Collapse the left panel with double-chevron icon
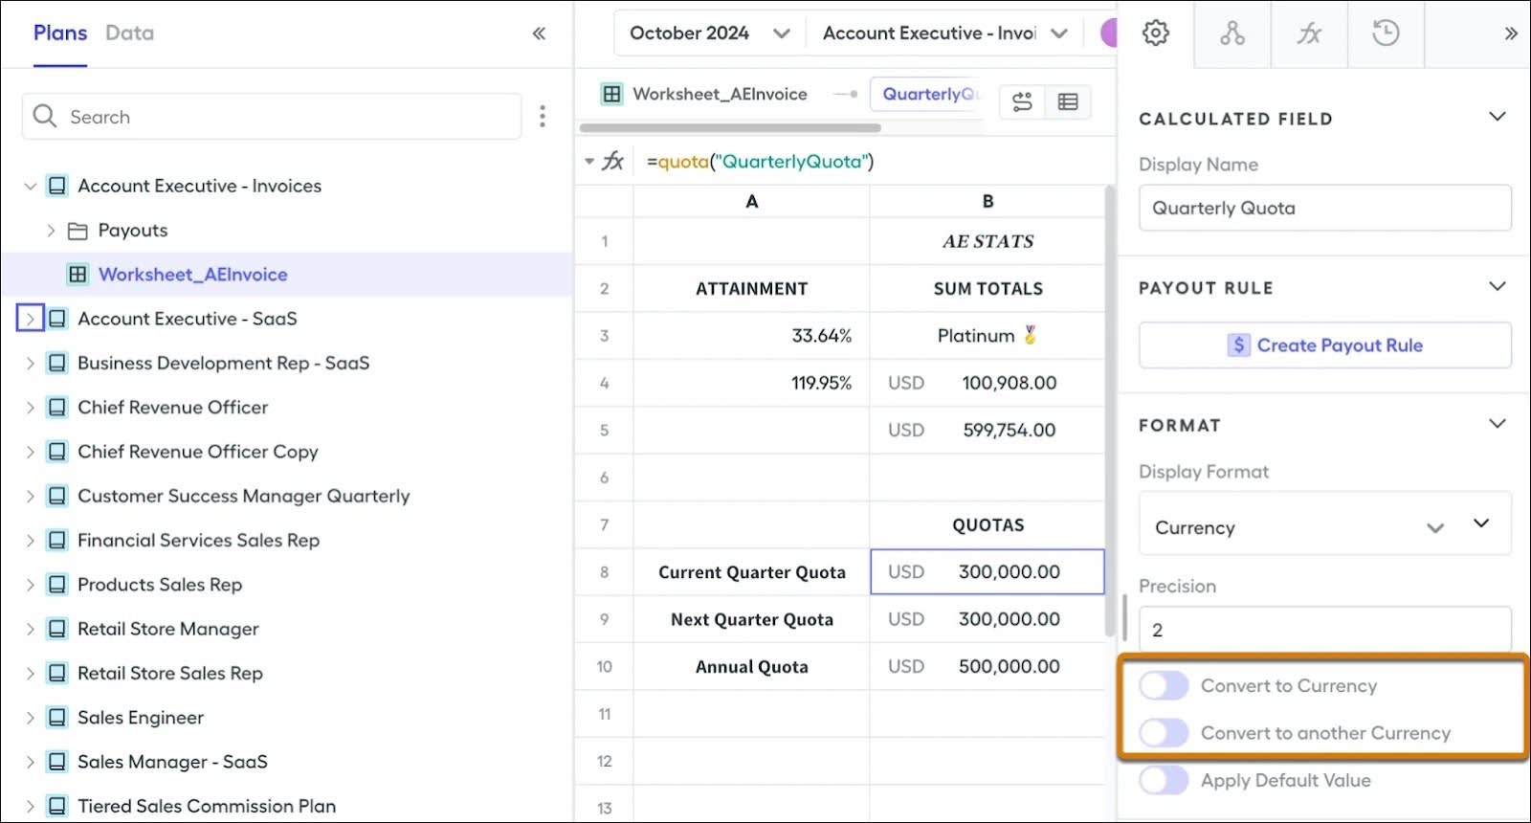1531x823 pixels. pos(539,33)
